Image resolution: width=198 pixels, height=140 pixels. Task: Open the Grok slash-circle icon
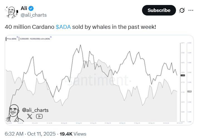(x=182, y=10)
